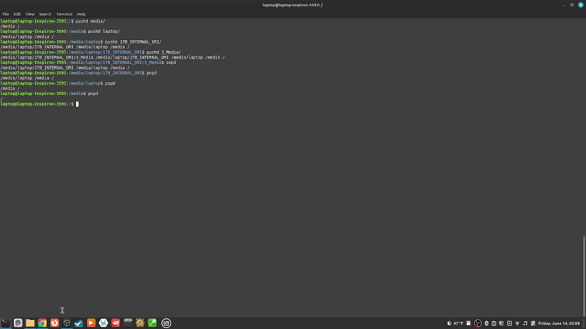
Task: Open the clipboard manager tray icon
Action: [494, 323]
